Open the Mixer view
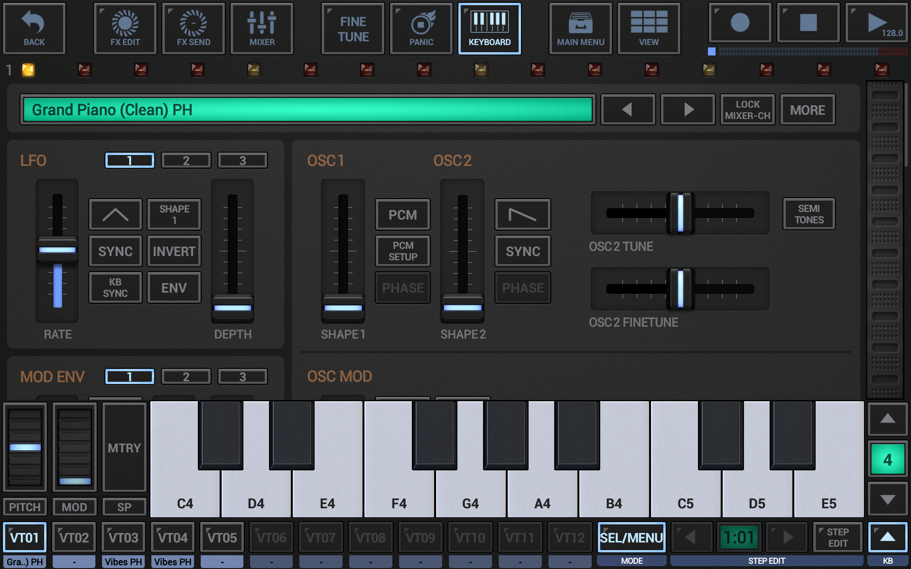 [261, 28]
